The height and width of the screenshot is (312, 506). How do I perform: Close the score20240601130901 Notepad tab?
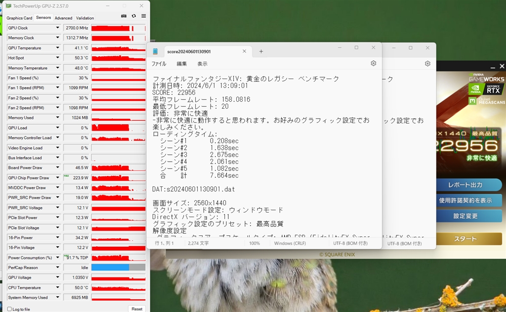[x=244, y=51]
